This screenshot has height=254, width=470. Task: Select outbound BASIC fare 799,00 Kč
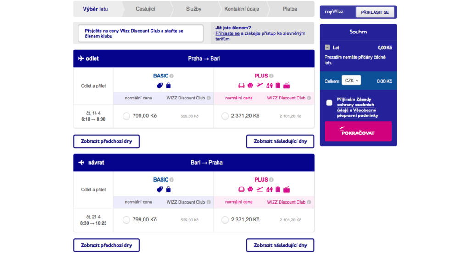[126, 116]
